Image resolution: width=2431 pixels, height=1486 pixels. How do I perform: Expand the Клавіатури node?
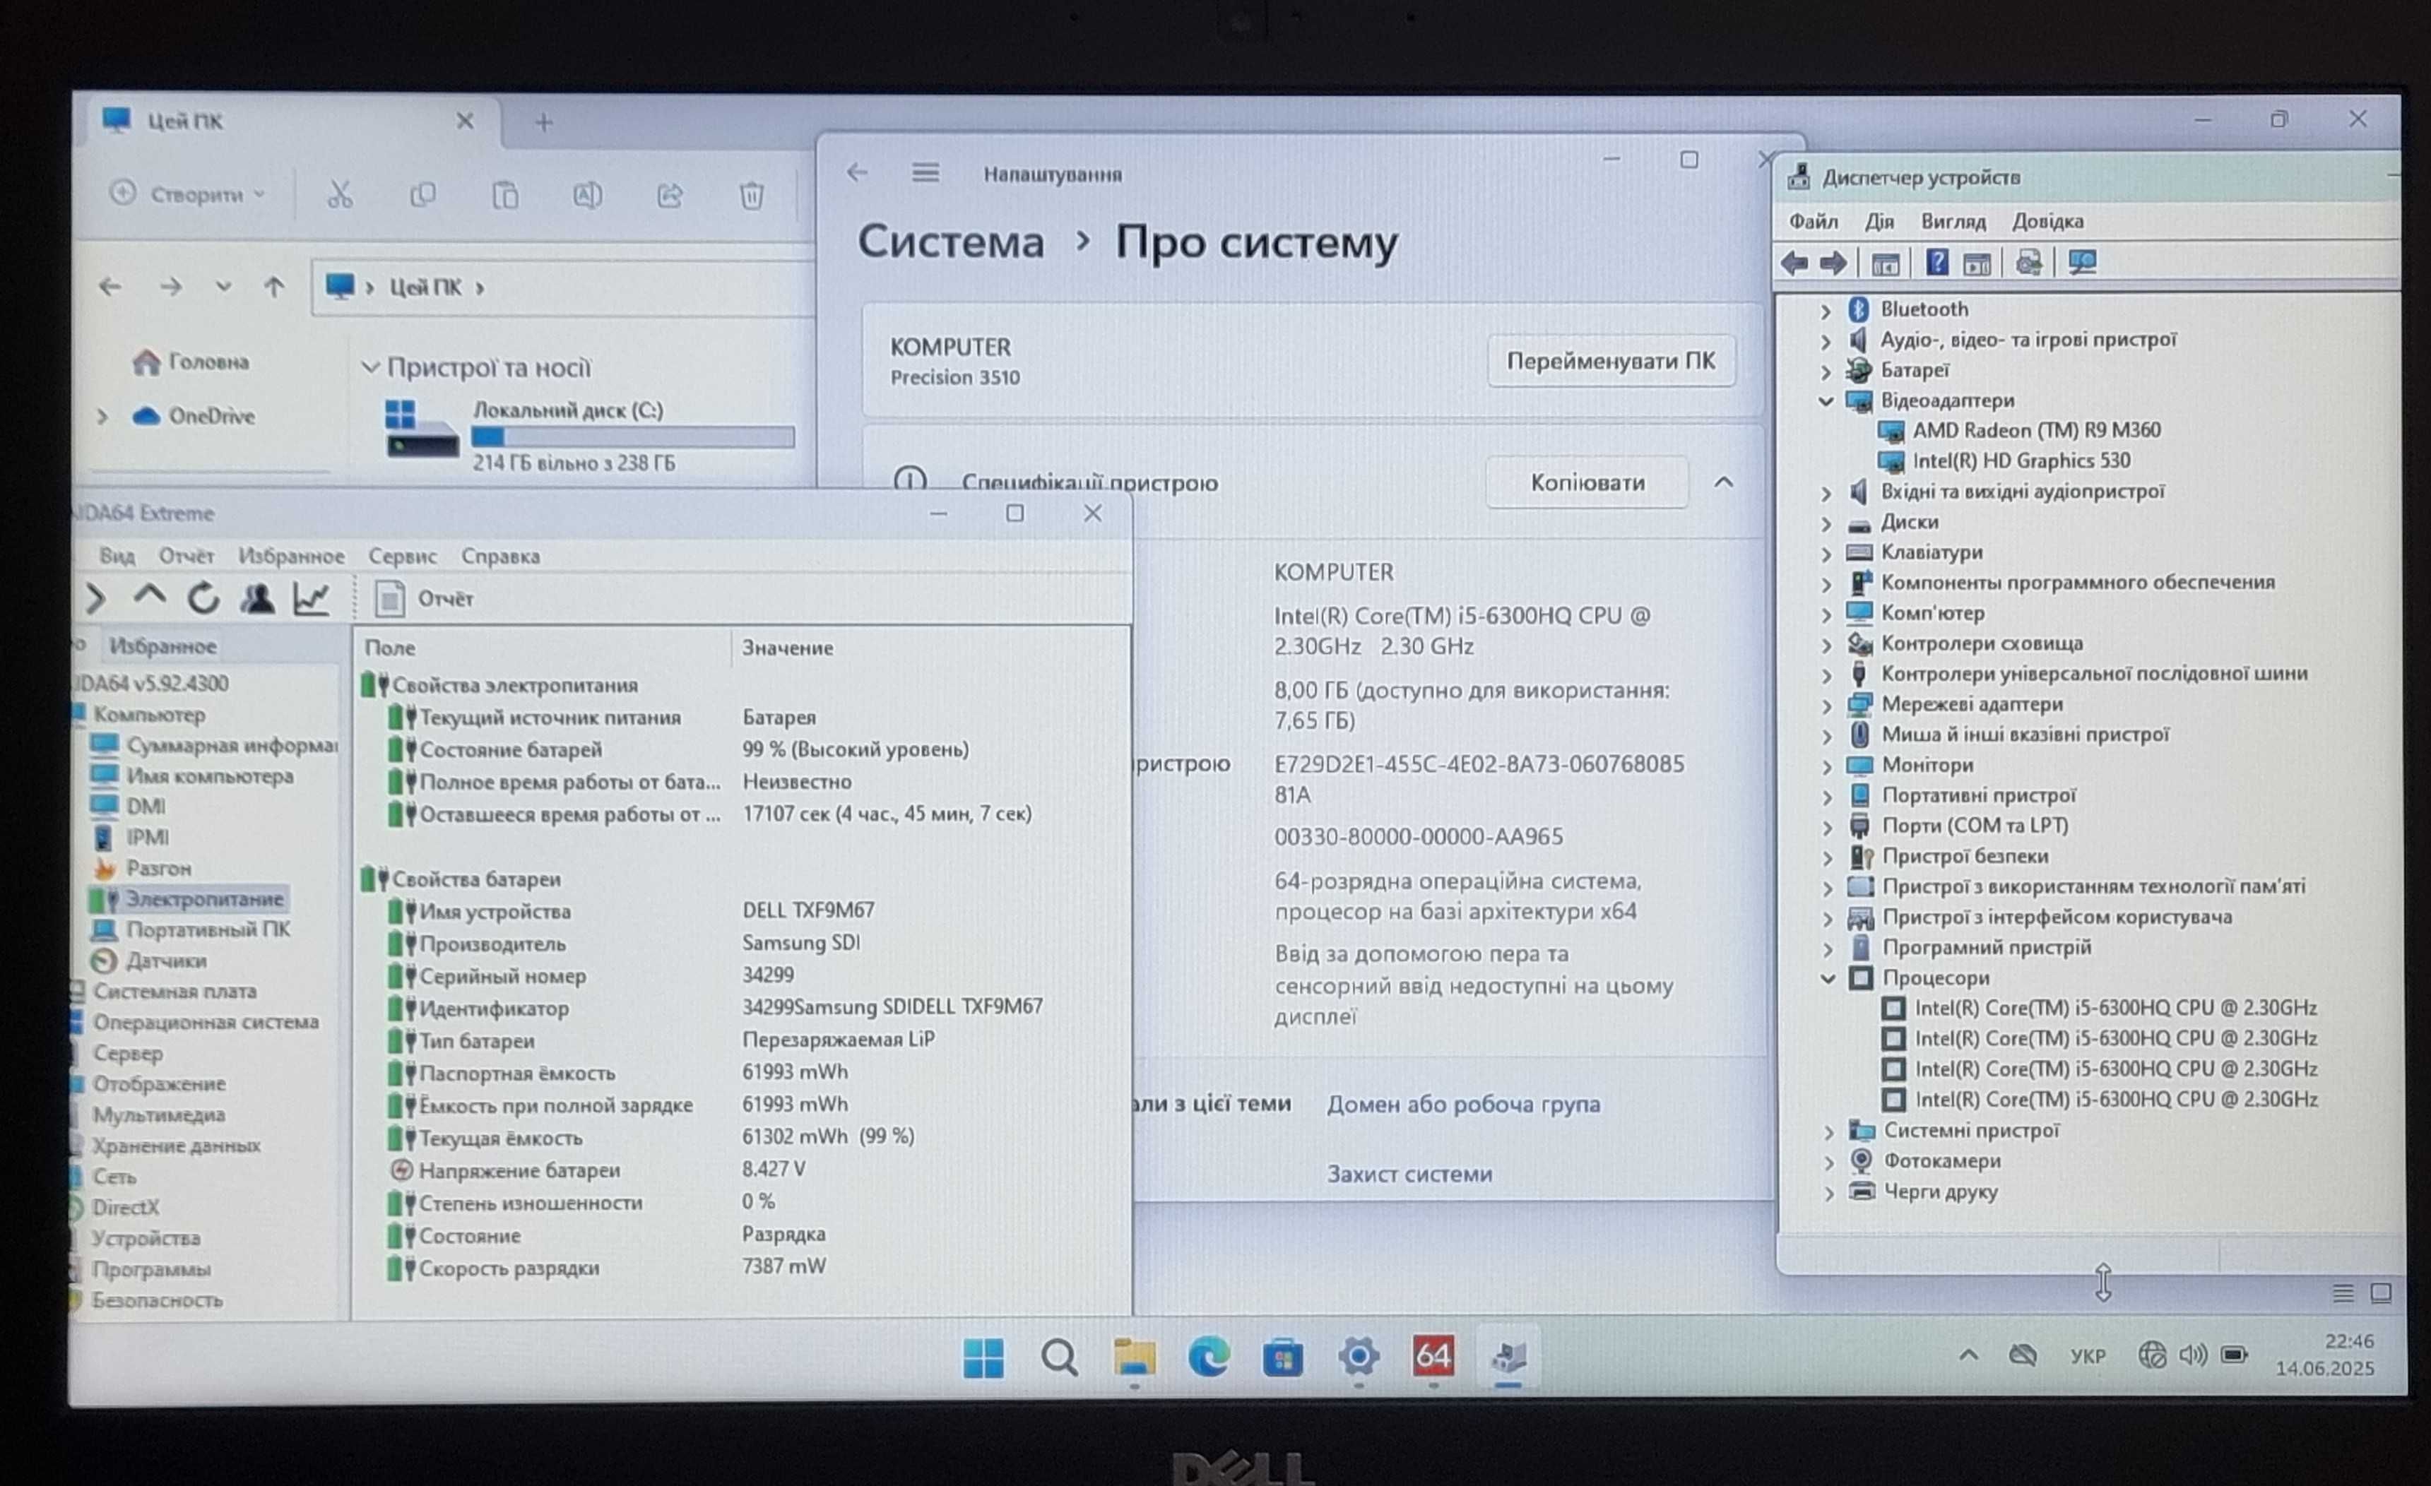[x=1826, y=553]
